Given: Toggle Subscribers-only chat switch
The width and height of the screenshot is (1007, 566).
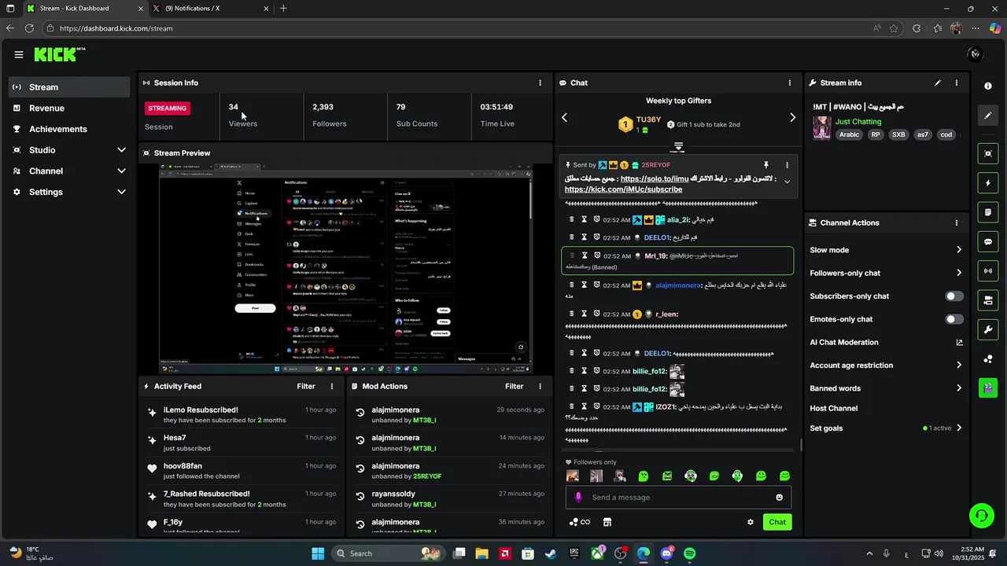Looking at the screenshot, I should pyautogui.click(x=954, y=296).
